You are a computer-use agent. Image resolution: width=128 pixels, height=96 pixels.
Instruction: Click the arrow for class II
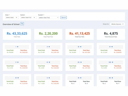tap(49, 47)
